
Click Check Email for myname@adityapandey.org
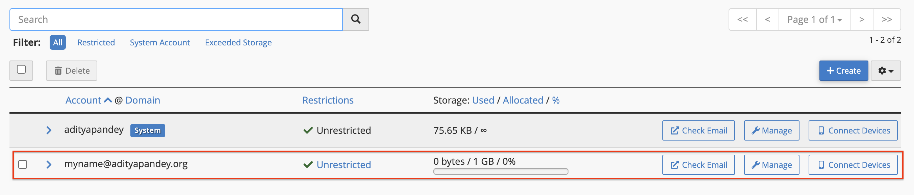click(698, 165)
